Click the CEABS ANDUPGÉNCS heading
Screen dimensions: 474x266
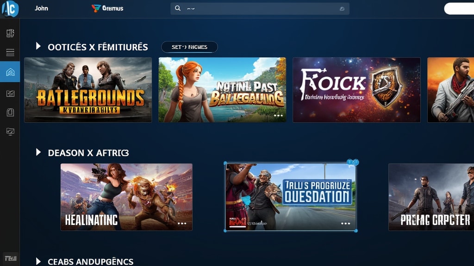click(x=90, y=261)
